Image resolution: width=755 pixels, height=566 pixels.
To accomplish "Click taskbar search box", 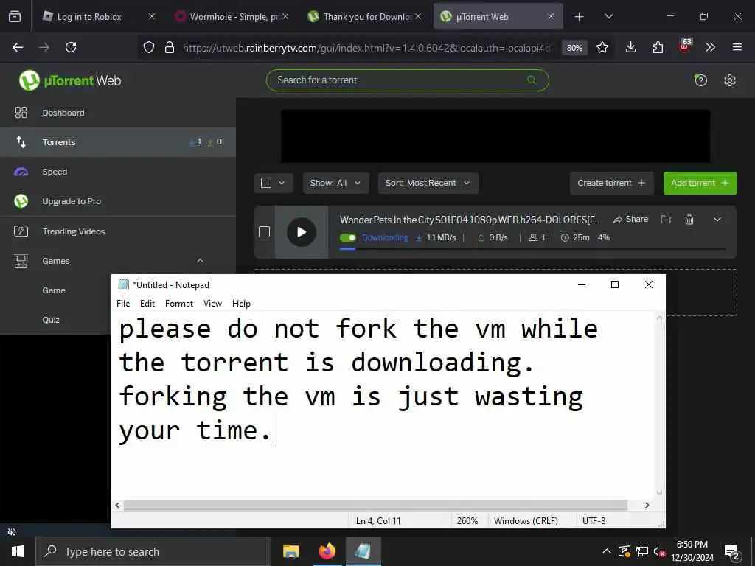I will (153, 551).
